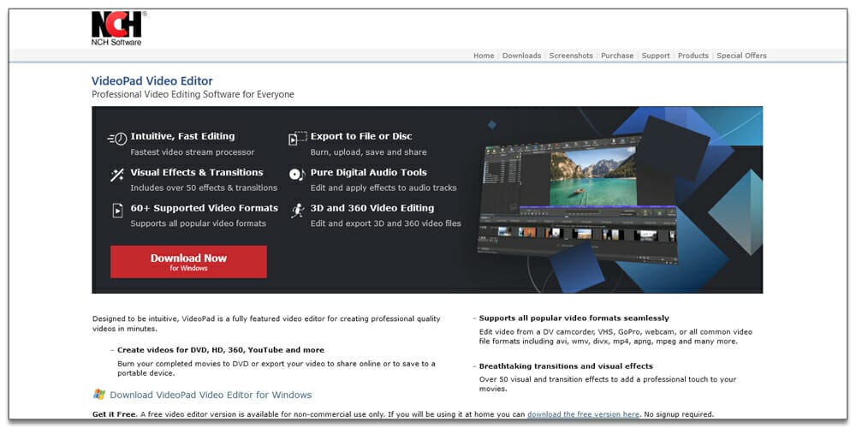Open the Support page

click(x=656, y=56)
